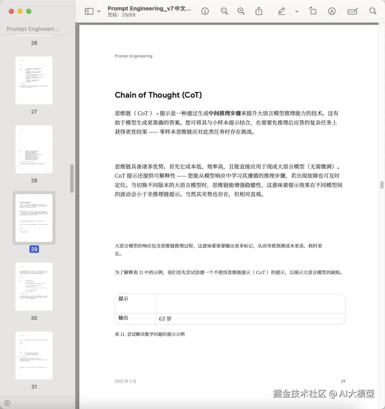Click the document info inspector icon
Screen dimensions: 385x409
205,11
